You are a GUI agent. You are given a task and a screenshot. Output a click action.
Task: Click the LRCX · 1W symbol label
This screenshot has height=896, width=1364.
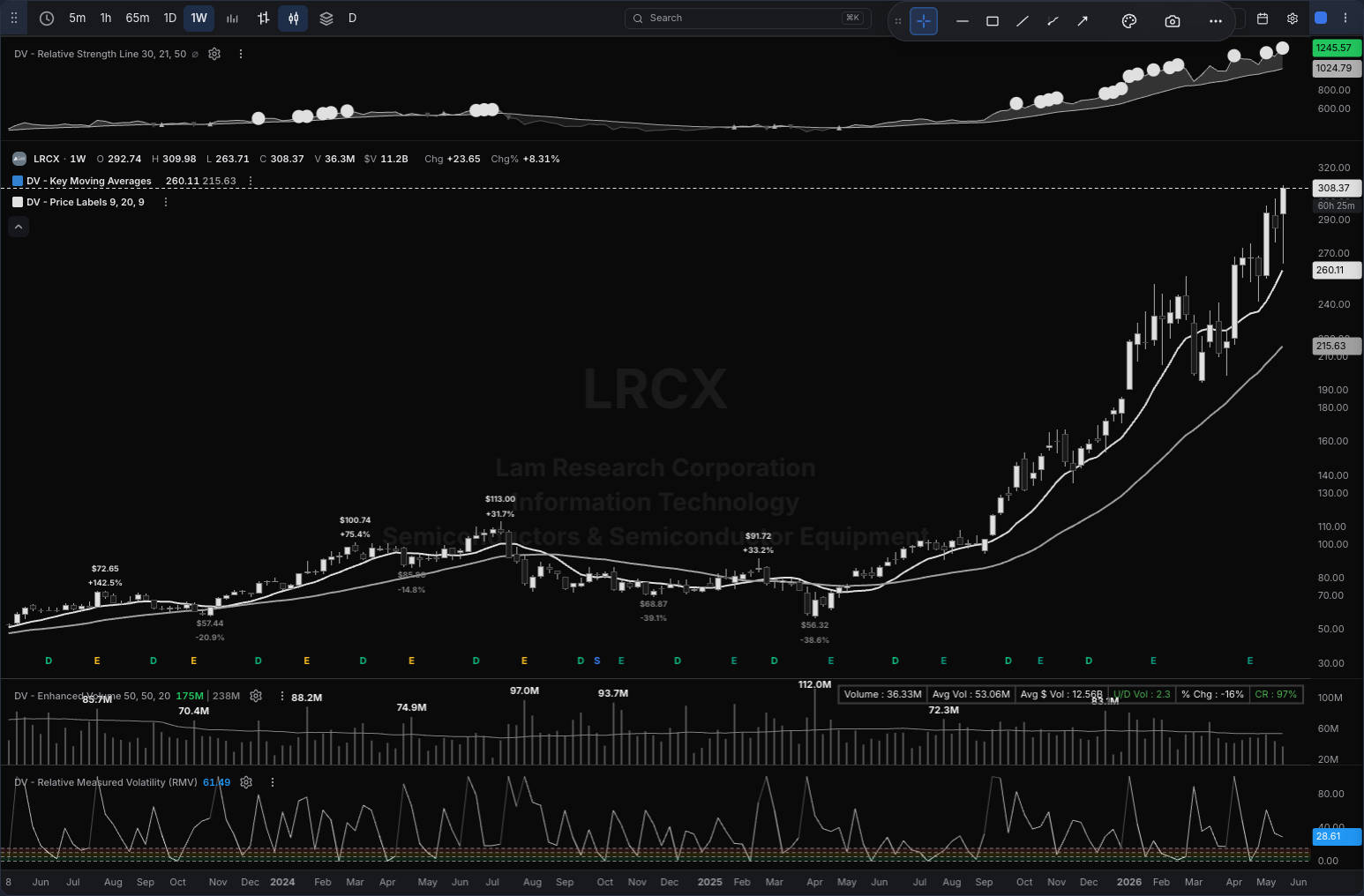tap(60, 159)
